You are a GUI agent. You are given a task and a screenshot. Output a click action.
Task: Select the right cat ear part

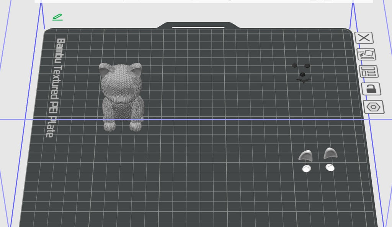click(x=330, y=153)
